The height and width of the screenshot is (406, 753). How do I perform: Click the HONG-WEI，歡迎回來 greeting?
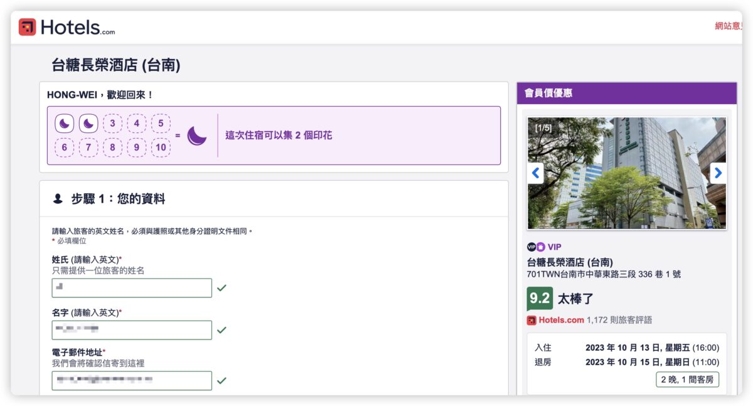point(100,95)
